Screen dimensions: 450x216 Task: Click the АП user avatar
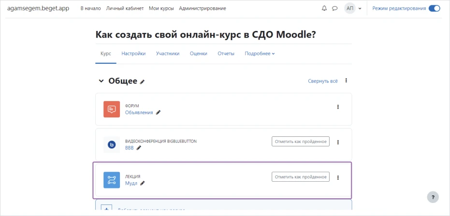(350, 8)
